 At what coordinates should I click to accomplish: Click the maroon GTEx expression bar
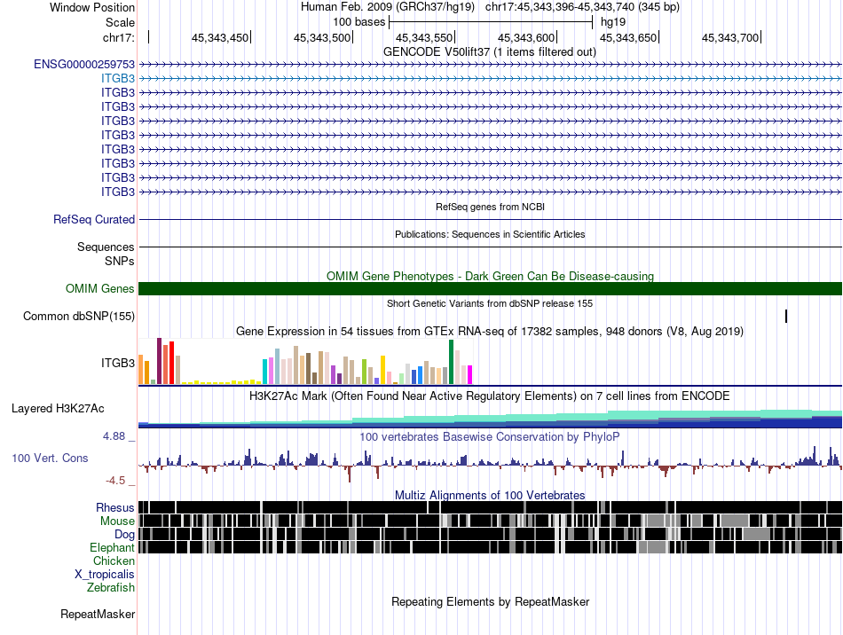click(159, 361)
